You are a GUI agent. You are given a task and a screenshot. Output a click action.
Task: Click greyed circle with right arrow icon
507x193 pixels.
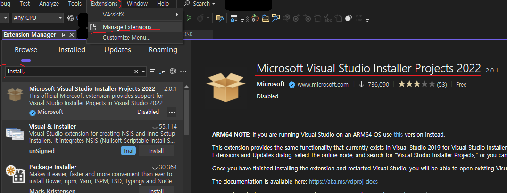(x=308, y=18)
